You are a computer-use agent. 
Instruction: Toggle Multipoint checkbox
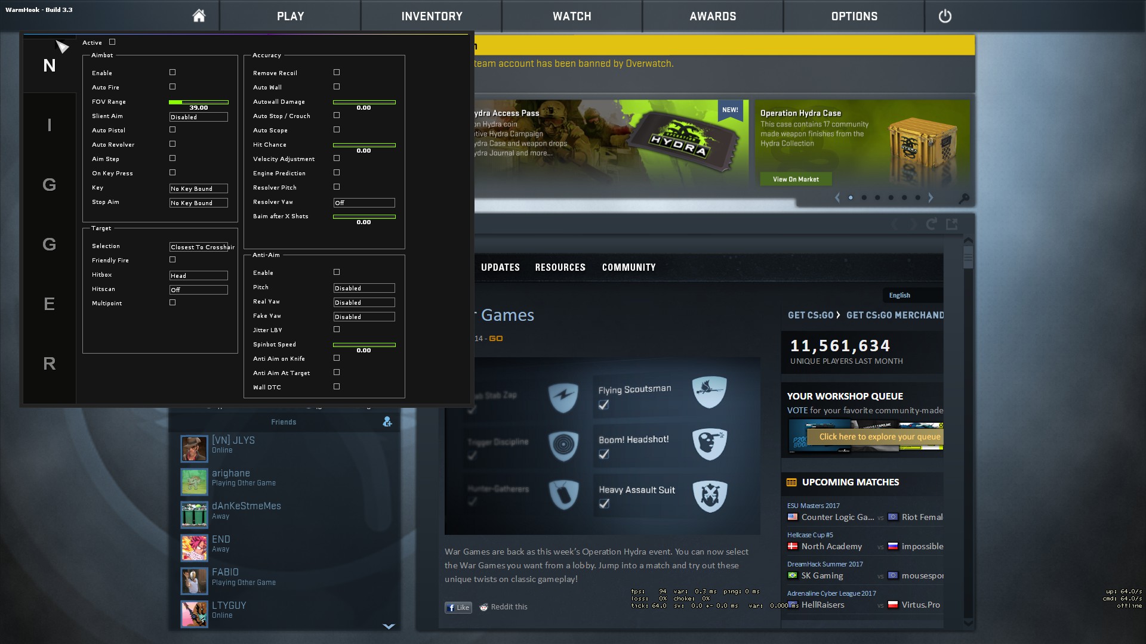[x=172, y=302]
